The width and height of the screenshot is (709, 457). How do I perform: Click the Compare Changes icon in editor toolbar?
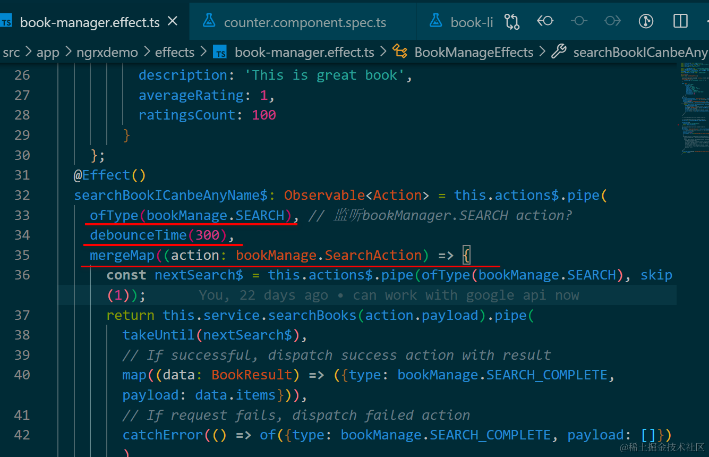(512, 21)
